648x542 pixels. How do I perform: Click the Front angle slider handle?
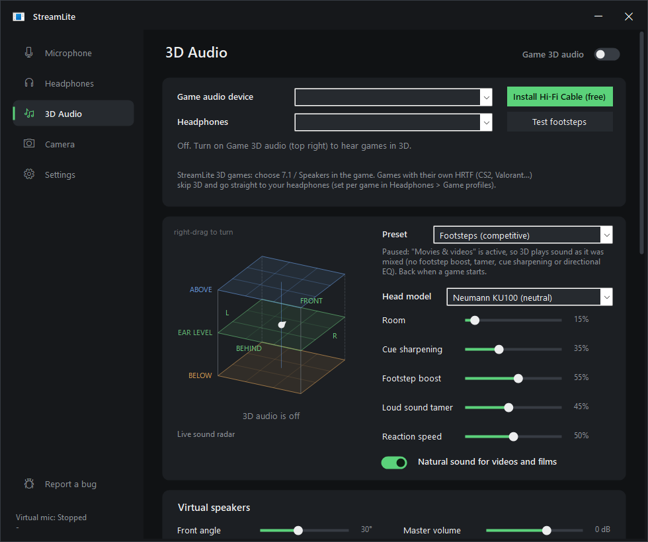click(298, 530)
